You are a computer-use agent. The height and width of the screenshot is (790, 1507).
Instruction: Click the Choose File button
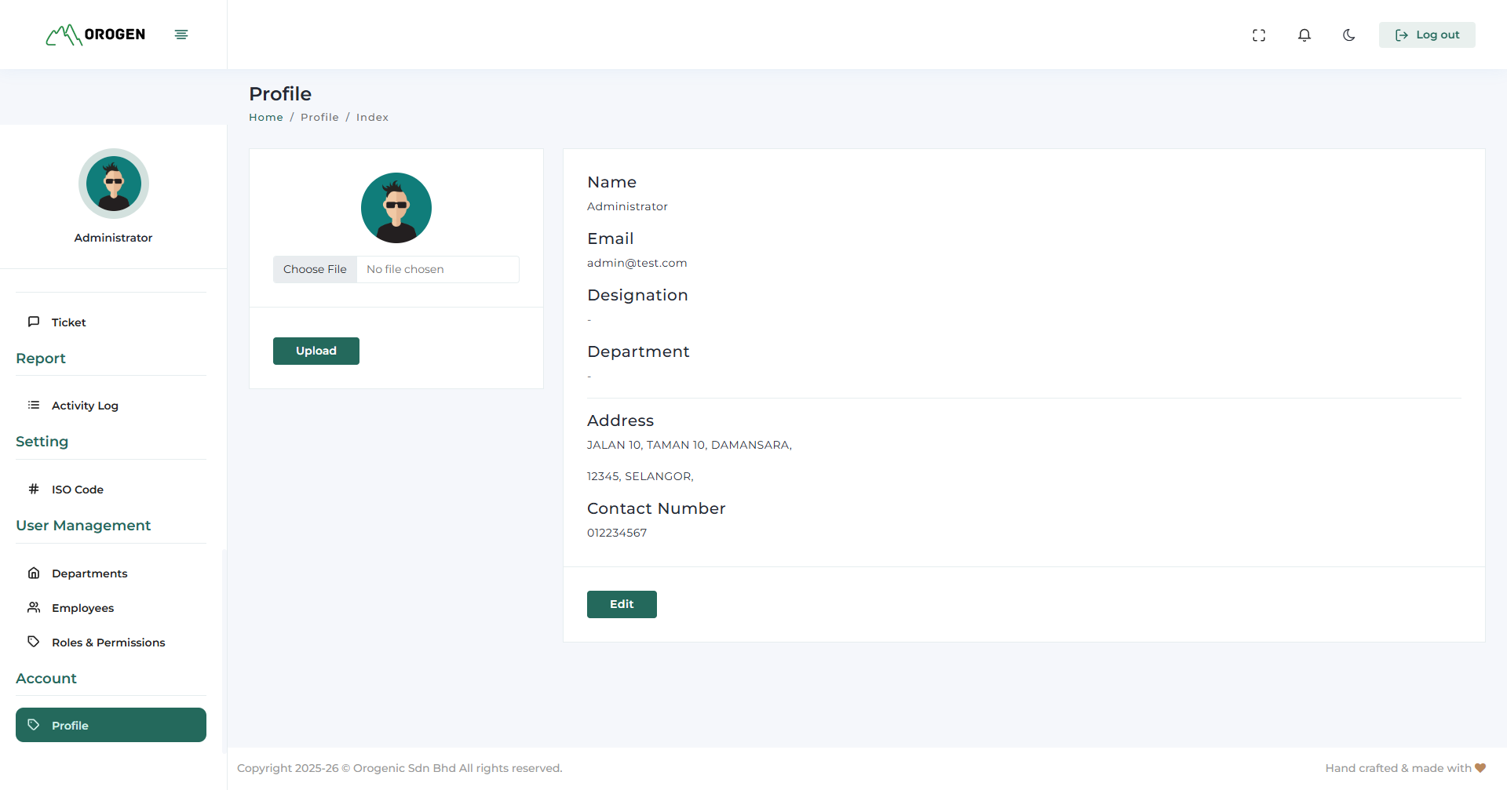tap(315, 269)
